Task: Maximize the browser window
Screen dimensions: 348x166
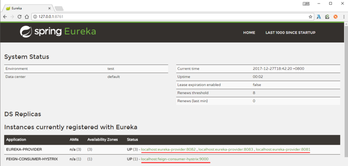Action: click(331, 3)
